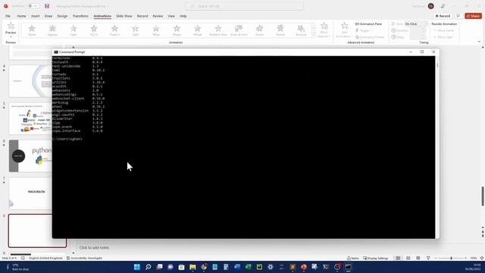Viewport: 485px width, 273px height.
Task: Click the Accessibility: Investigate status item
Action: (x=84, y=258)
